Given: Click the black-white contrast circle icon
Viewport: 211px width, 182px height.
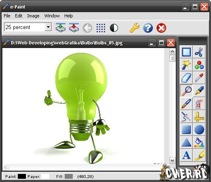Looking at the screenshot, I should tap(114, 28).
